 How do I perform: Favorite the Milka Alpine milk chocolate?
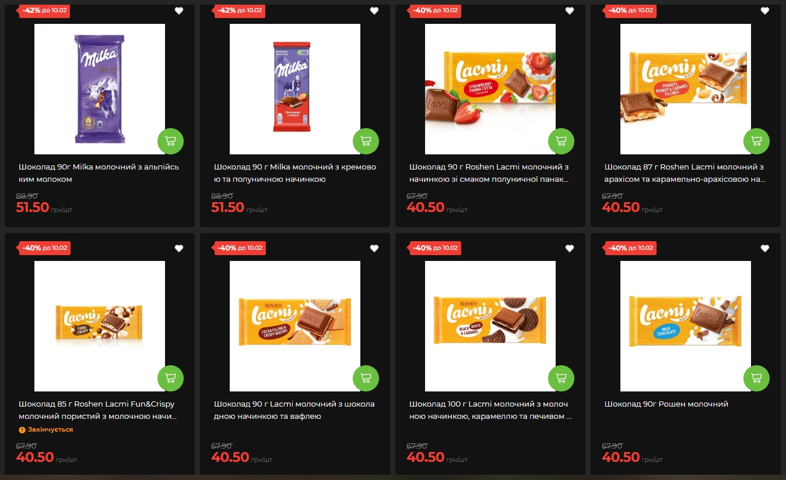point(179,10)
